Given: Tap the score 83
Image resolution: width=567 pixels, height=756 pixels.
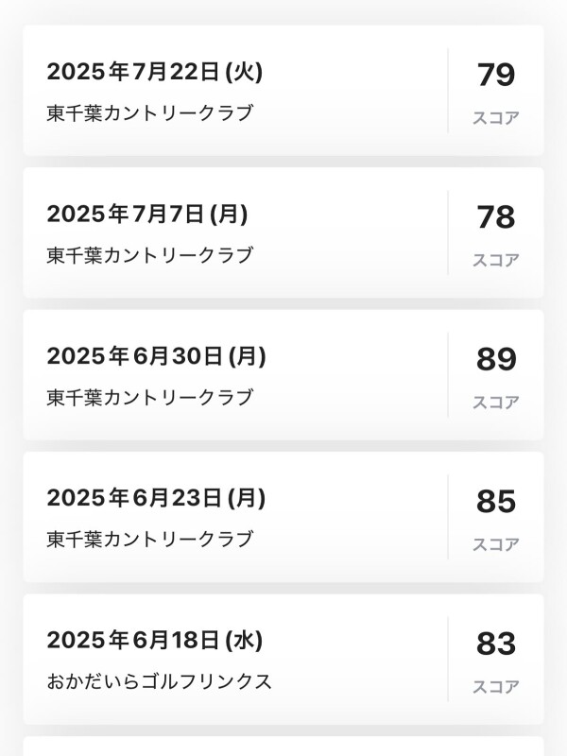Looking at the screenshot, I should pos(496,644).
